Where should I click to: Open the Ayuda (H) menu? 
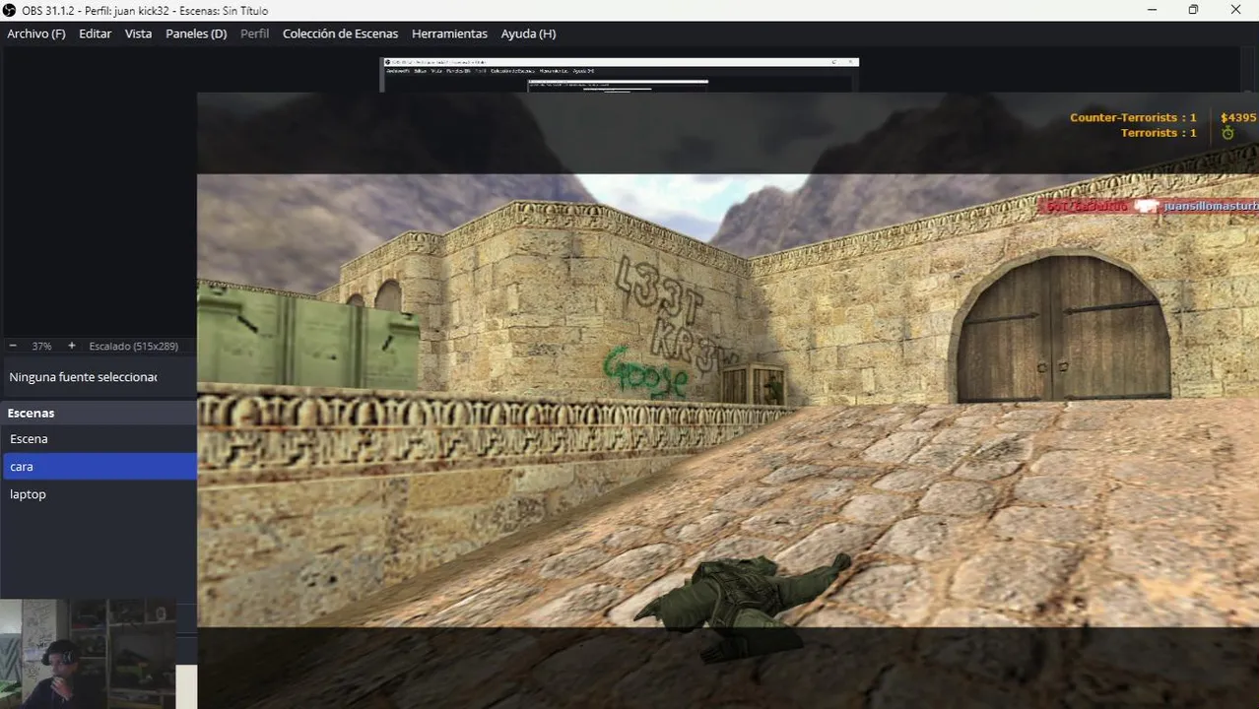(x=528, y=33)
